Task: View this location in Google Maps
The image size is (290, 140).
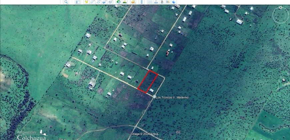Action: (168, 2)
